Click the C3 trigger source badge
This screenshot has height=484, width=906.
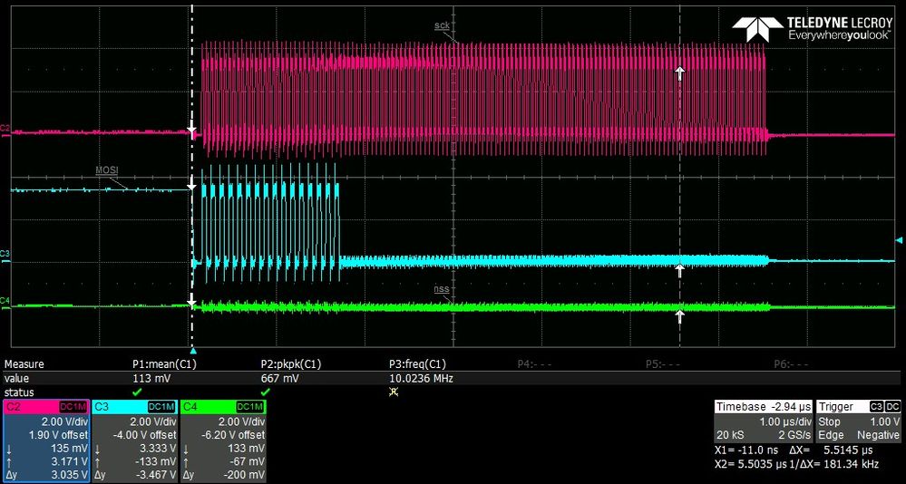(x=878, y=407)
